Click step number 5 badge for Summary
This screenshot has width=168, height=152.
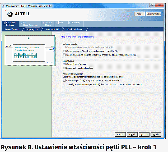70,23
